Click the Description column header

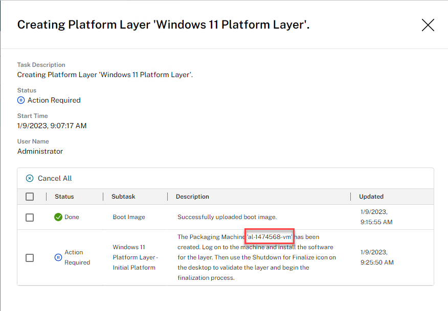(x=192, y=197)
